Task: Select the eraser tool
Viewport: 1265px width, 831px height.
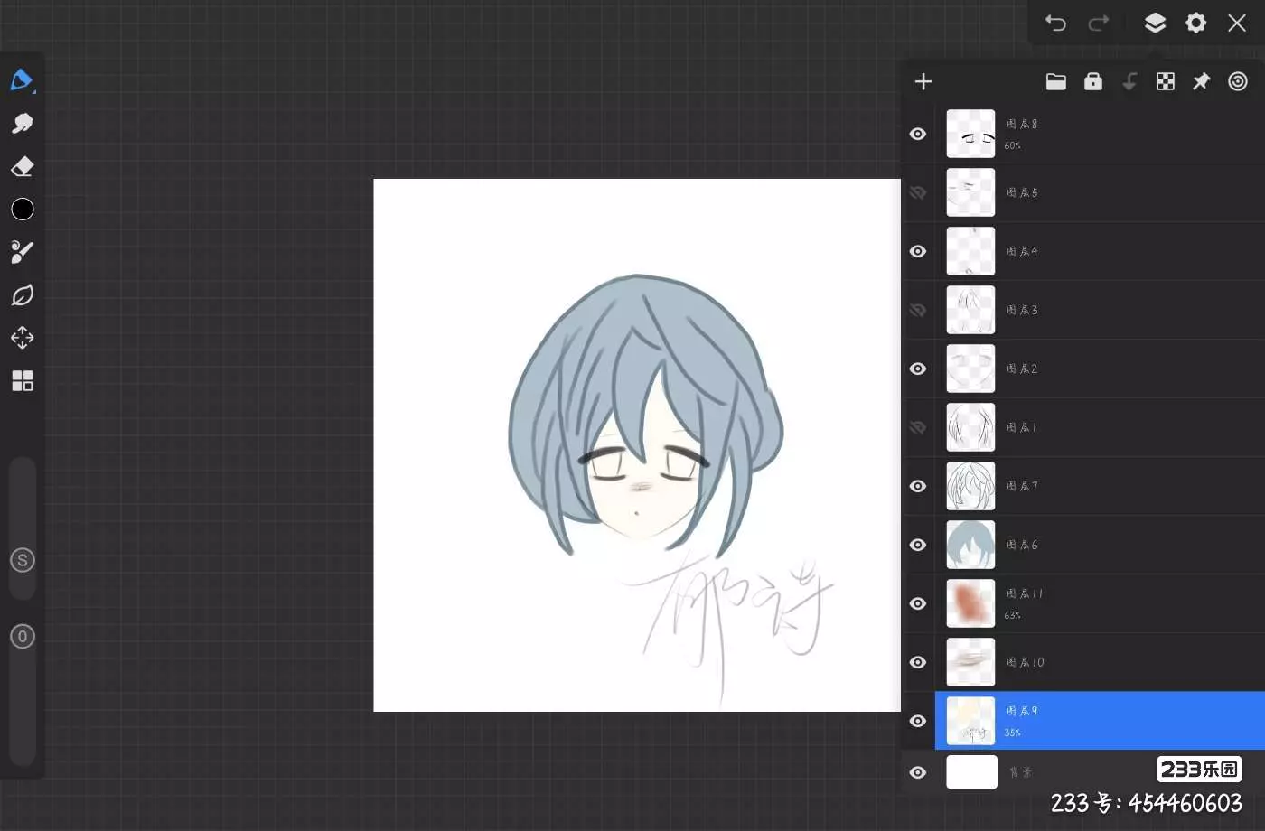Action: [22, 167]
